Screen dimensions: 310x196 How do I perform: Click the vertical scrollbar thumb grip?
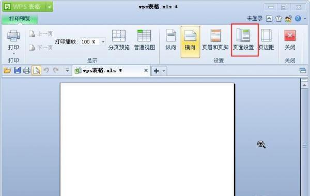(304, 145)
